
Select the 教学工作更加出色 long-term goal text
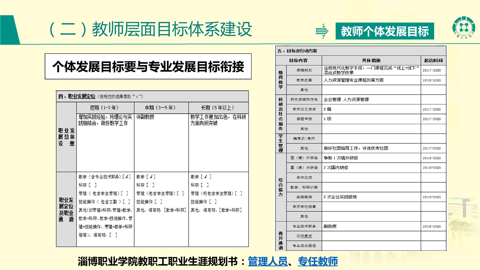point(218,120)
